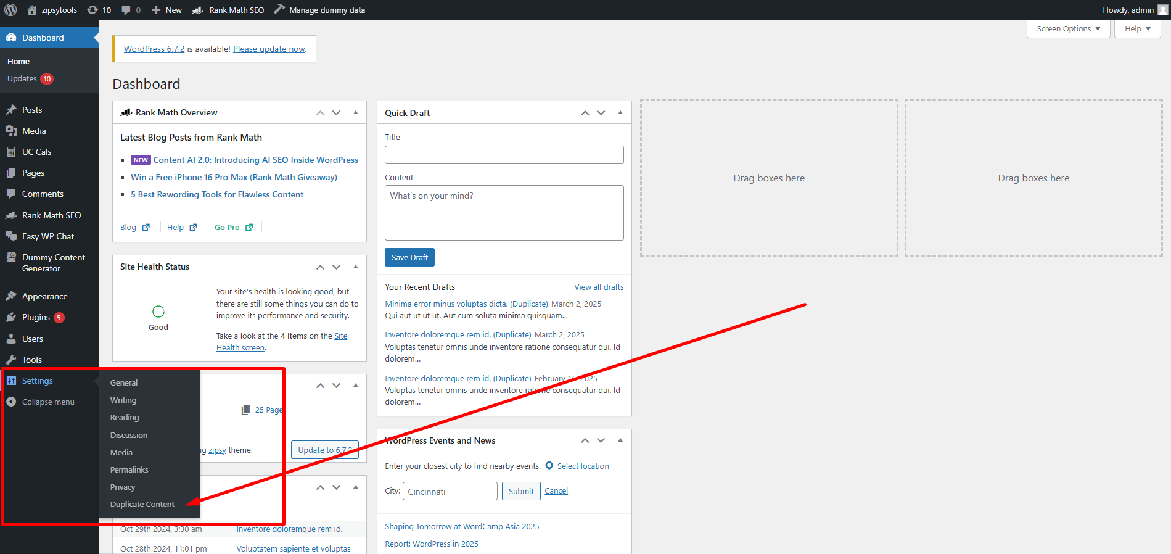Open UC Cals from the sidebar
The height and width of the screenshot is (554, 1171).
(x=36, y=152)
